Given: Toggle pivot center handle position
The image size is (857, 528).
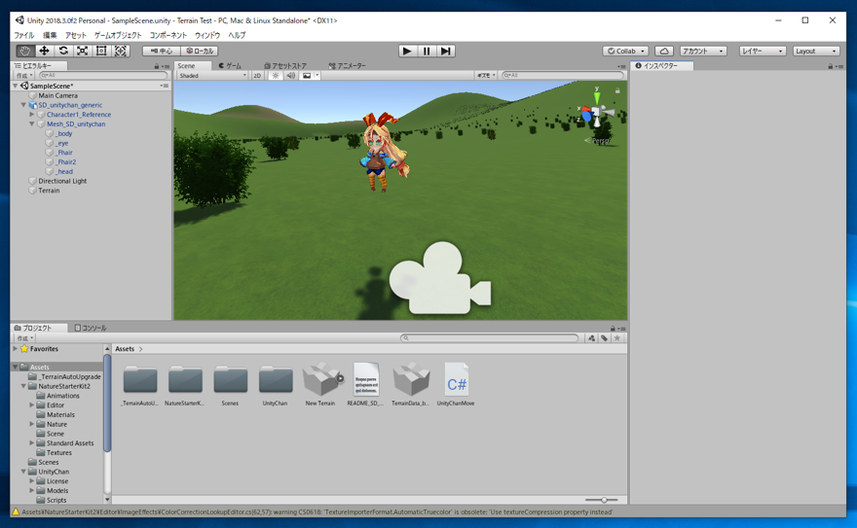Looking at the screenshot, I should click(x=162, y=51).
